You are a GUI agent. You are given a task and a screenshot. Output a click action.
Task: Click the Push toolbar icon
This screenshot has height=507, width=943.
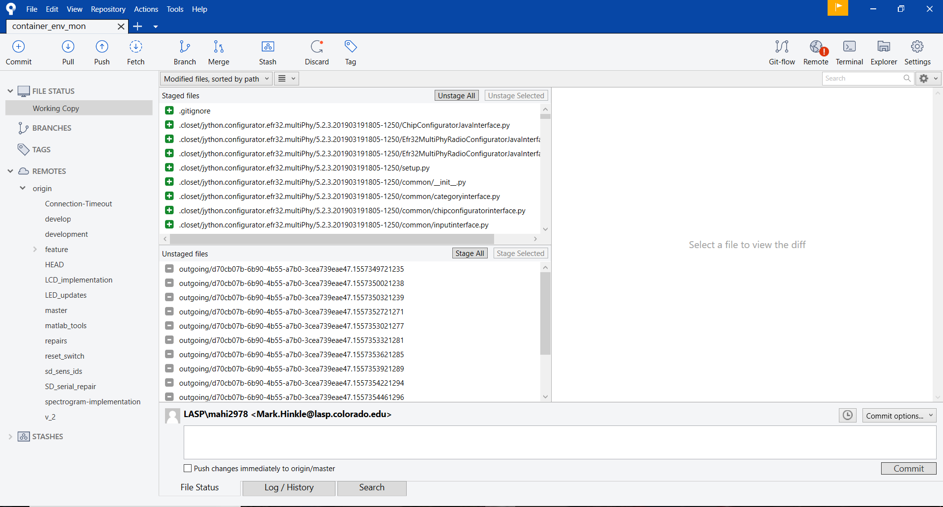(102, 52)
